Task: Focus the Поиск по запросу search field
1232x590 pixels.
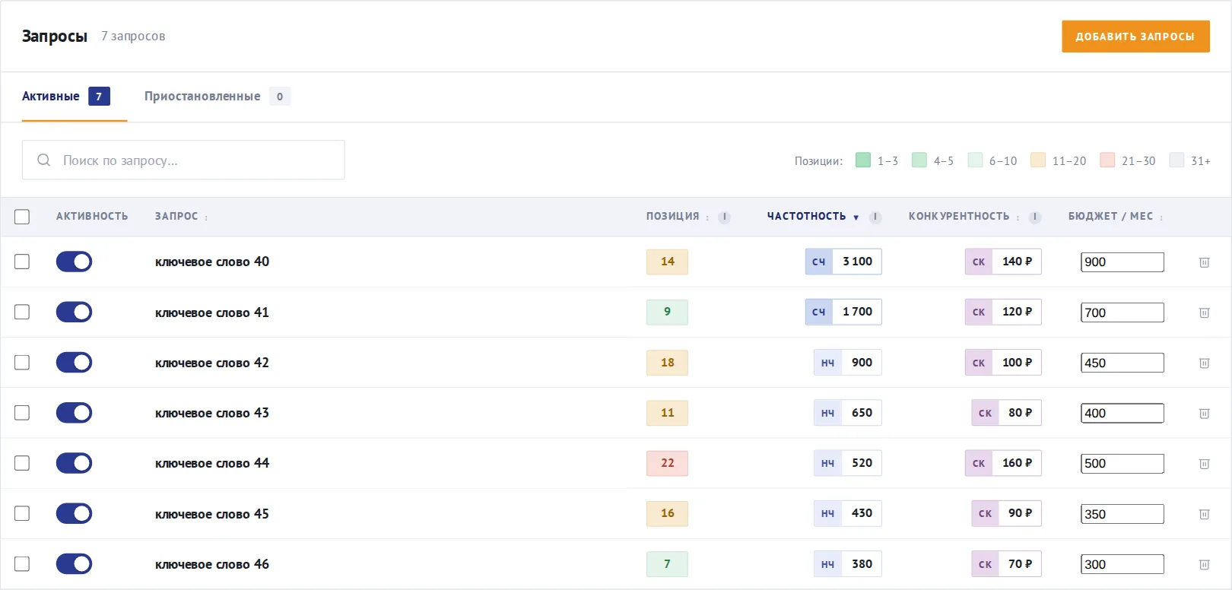Action: [x=183, y=160]
